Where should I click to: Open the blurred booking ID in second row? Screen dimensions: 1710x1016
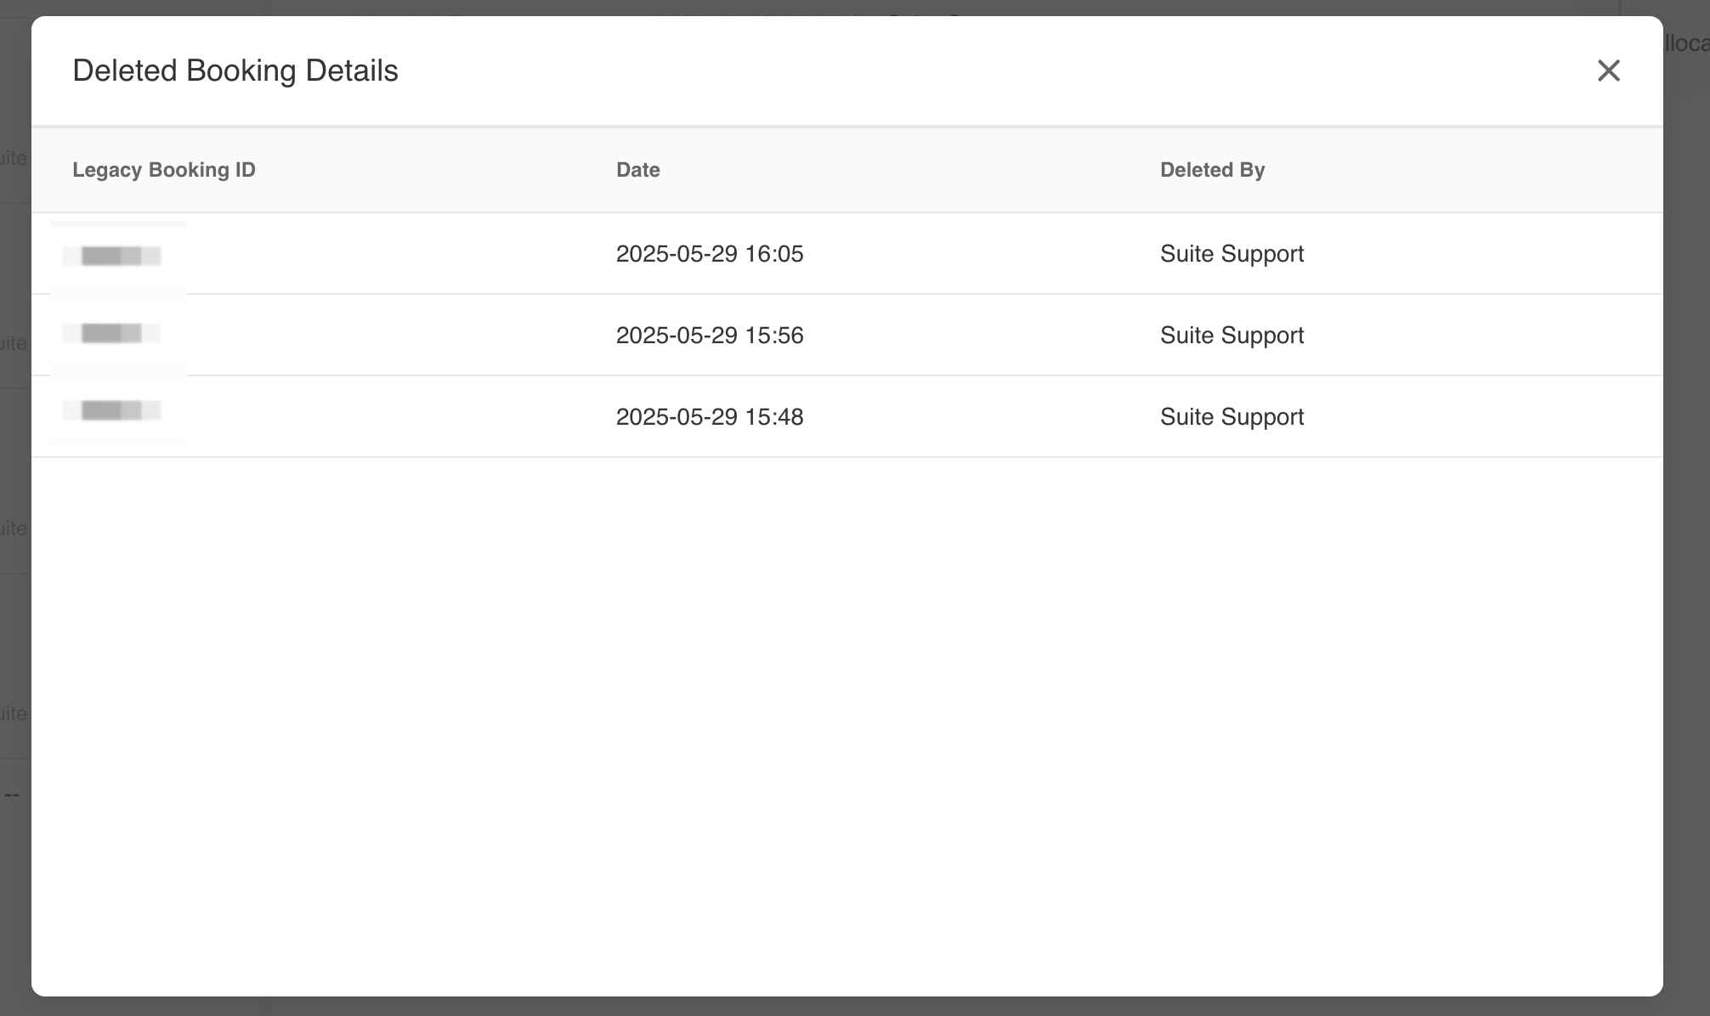[x=112, y=333]
